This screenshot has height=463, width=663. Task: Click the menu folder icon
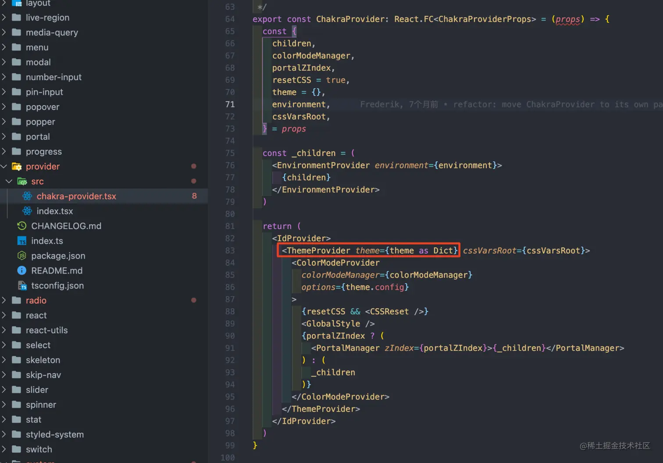pyautogui.click(x=17, y=47)
